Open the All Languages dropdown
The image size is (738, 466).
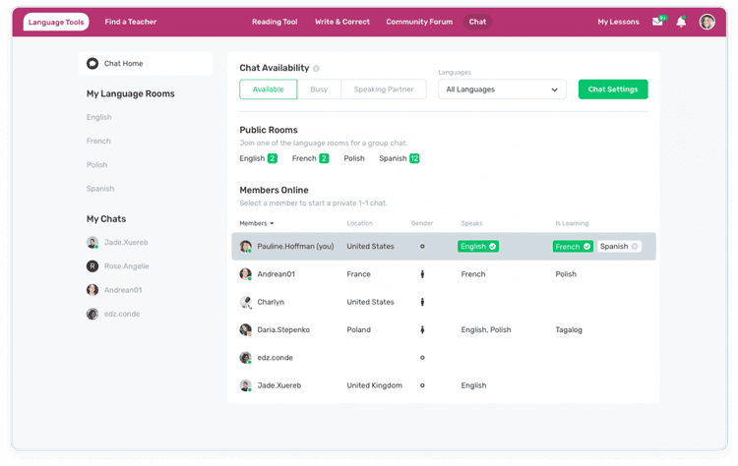[502, 89]
